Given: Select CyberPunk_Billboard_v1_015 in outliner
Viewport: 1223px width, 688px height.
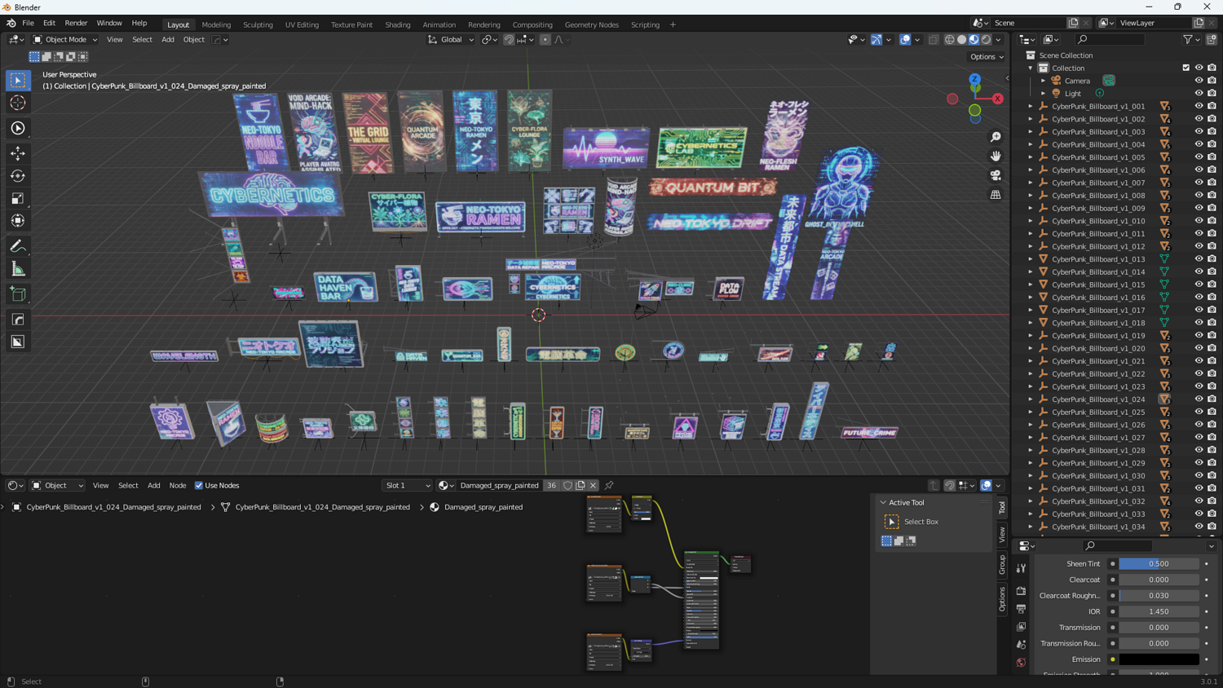Looking at the screenshot, I should pyautogui.click(x=1098, y=284).
